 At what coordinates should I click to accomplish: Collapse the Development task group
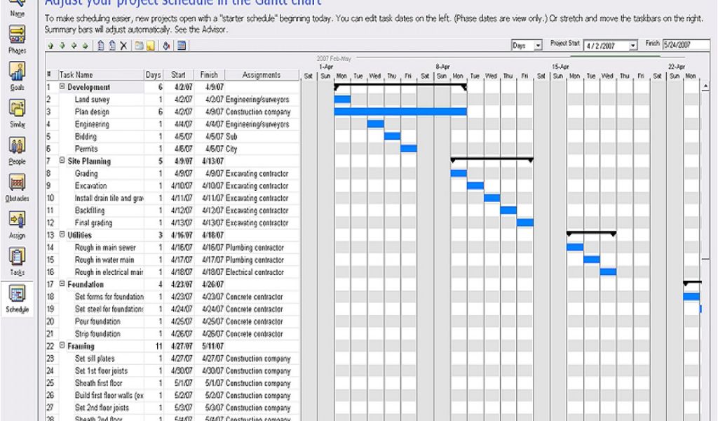click(x=62, y=87)
